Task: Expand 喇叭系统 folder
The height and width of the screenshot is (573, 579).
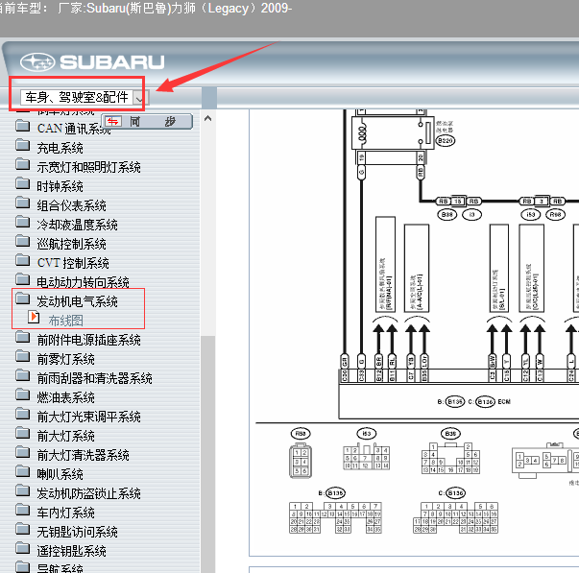Action: (x=60, y=474)
